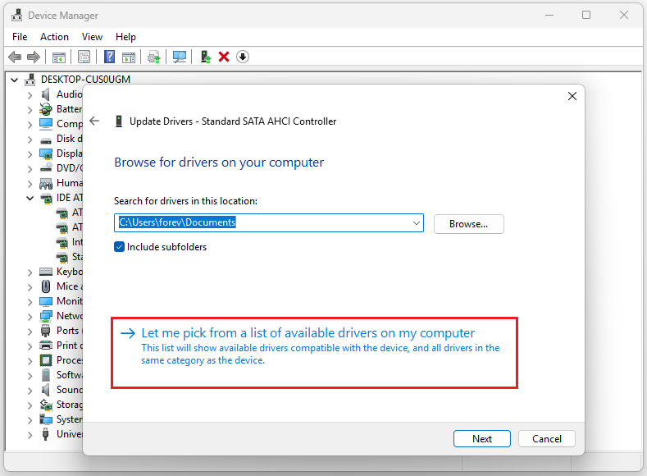This screenshot has width=647, height=476.
Task: Open the Action menu
Action: pos(54,37)
